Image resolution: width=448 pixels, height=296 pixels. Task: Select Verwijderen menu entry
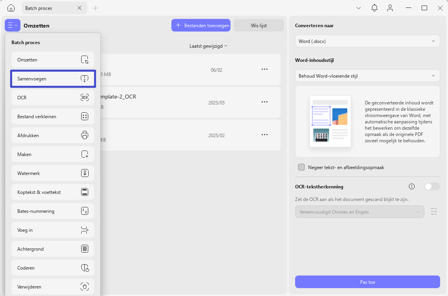coord(53,287)
